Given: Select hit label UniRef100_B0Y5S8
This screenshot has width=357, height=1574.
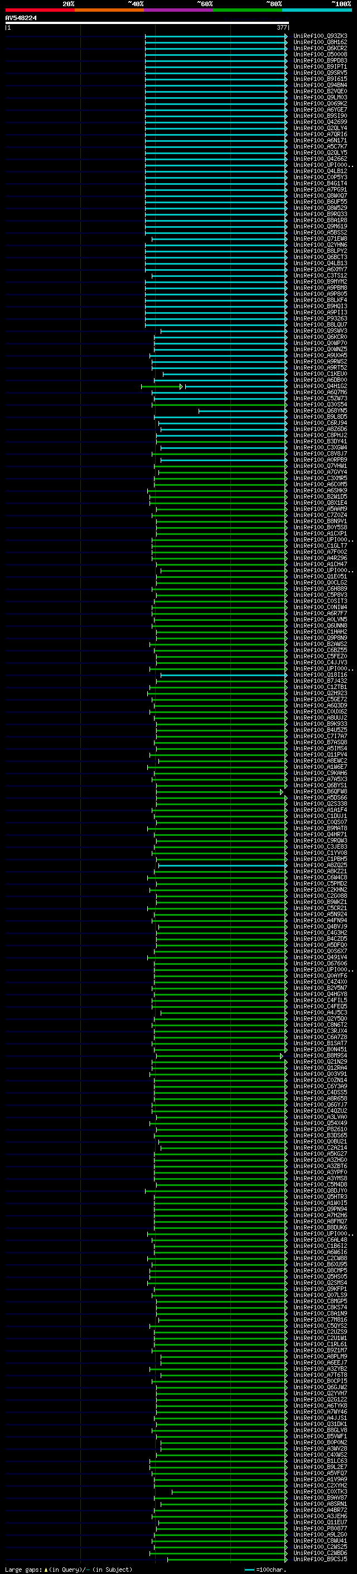Looking at the screenshot, I should click(320, 527).
